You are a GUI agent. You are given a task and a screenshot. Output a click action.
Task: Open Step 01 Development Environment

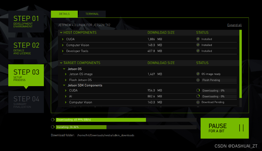click(x=26, y=22)
